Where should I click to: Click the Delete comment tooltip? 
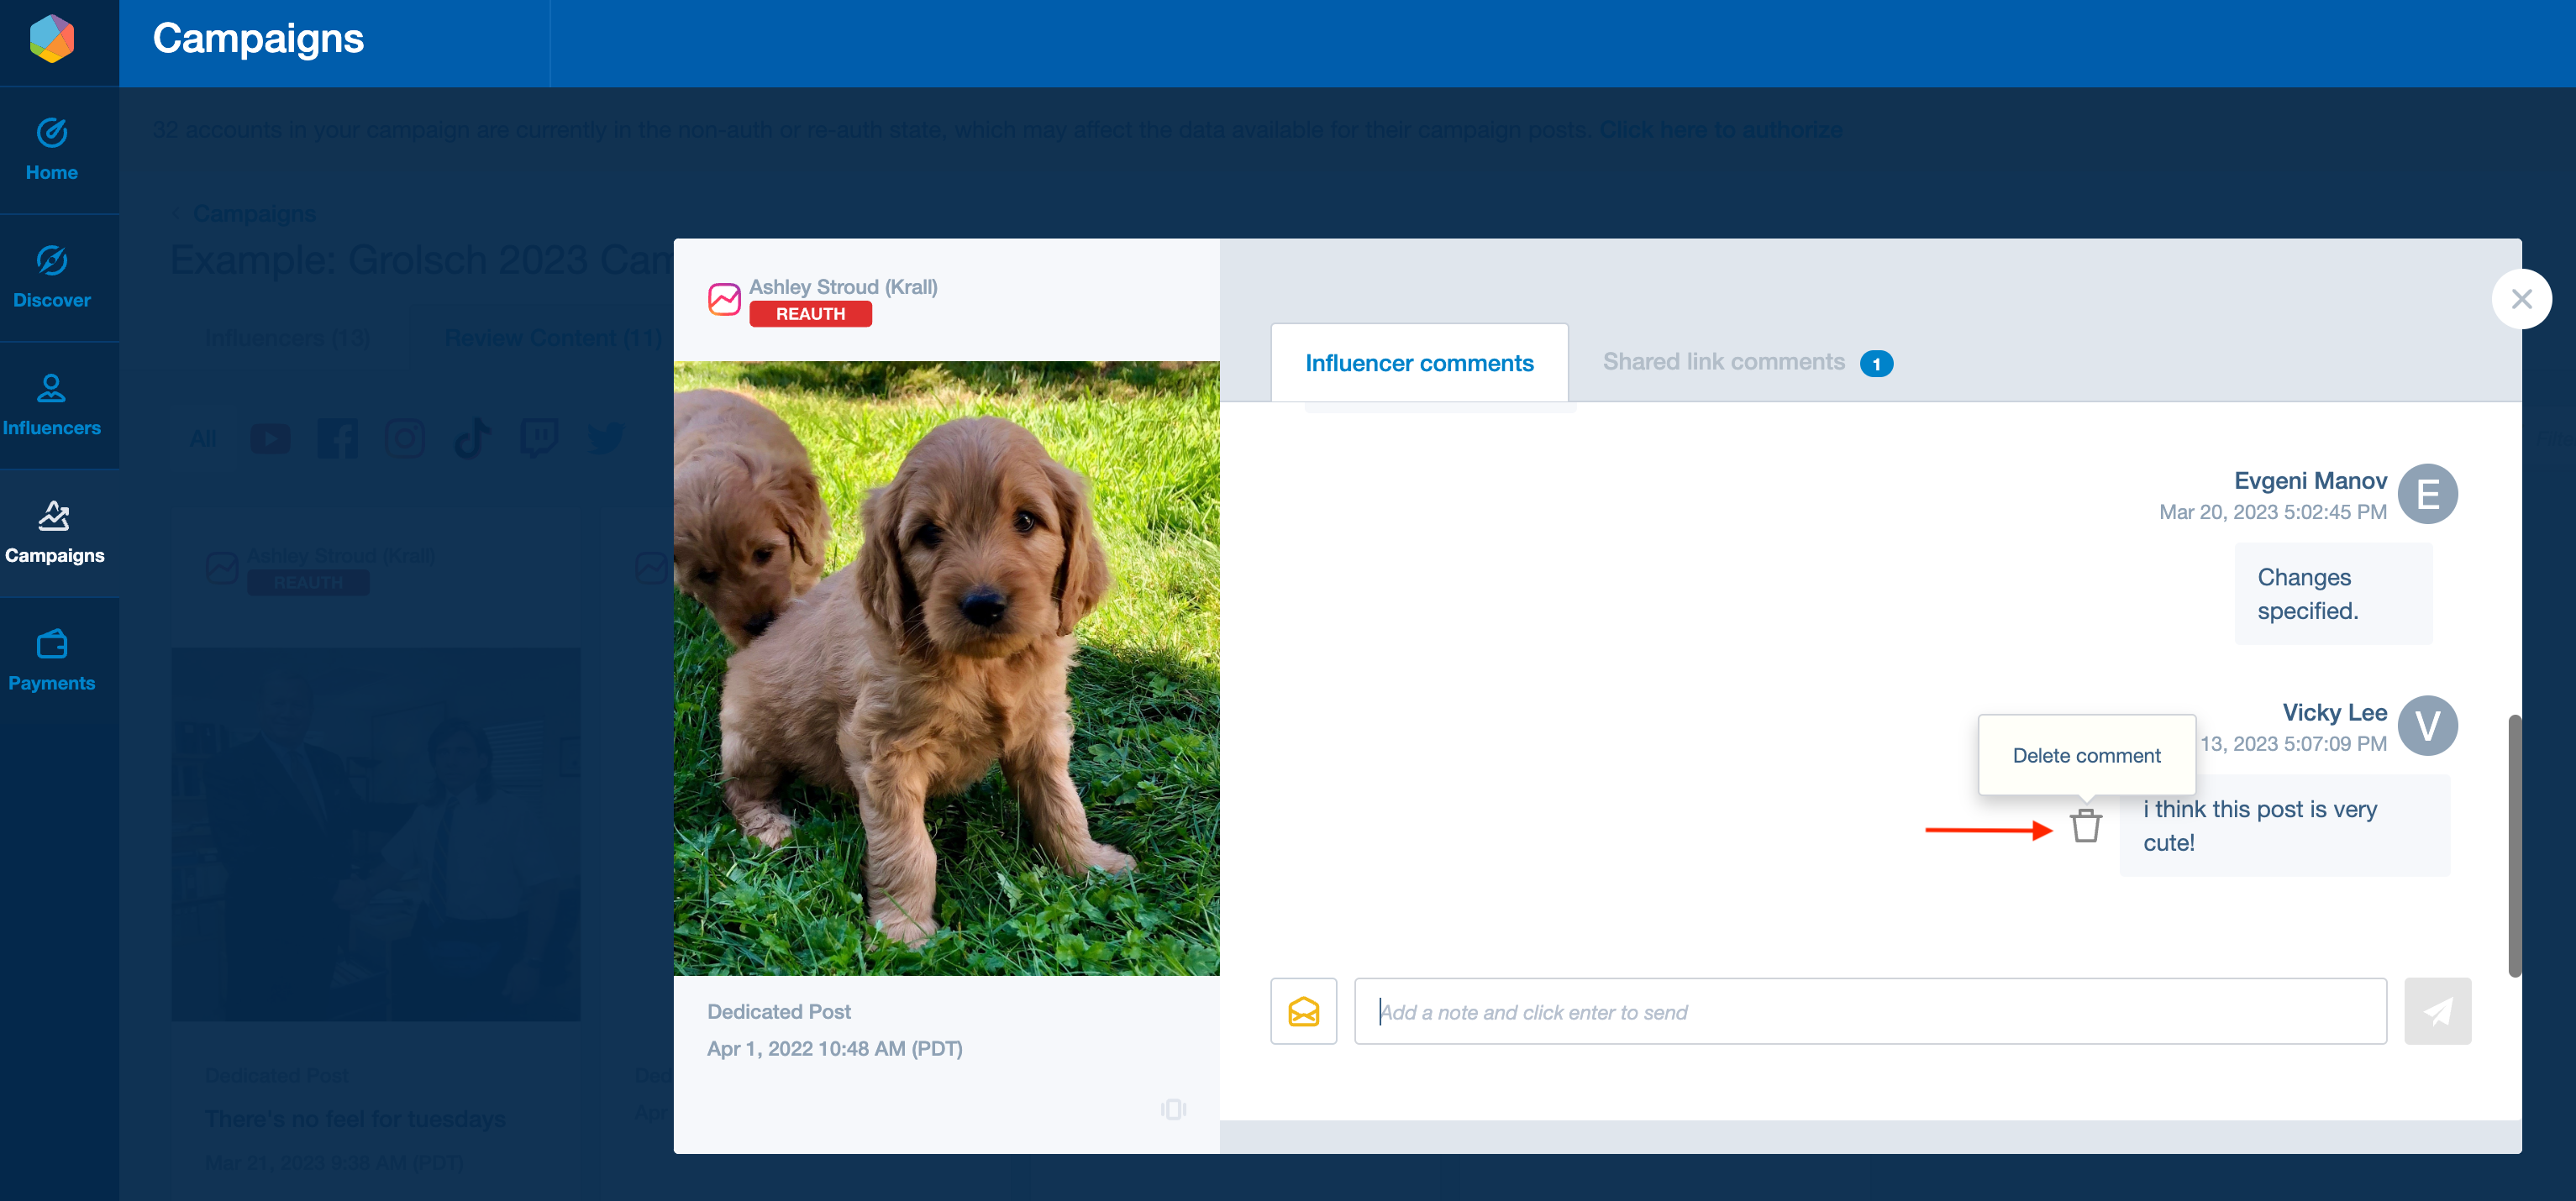pyautogui.click(x=2086, y=756)
